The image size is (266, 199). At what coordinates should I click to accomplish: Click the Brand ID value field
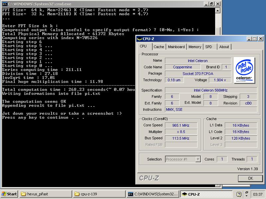point(226,67)
